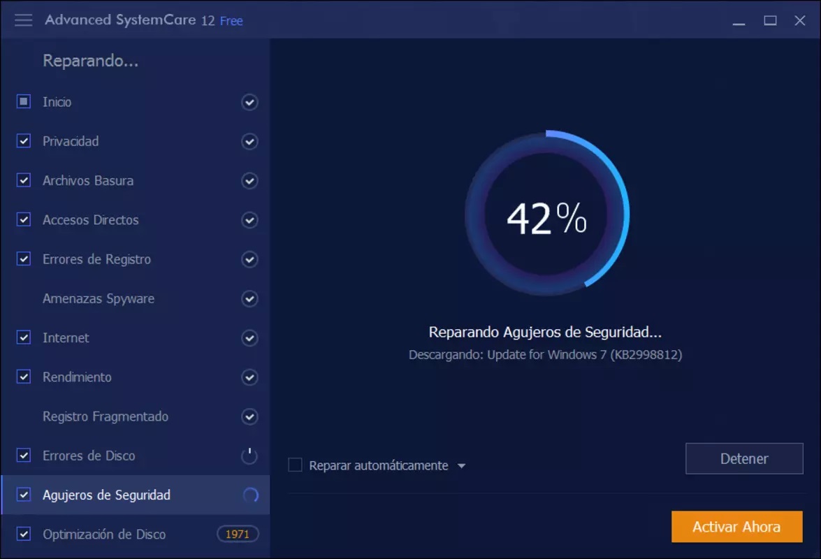The width and height of the screenshot is (821, 559).
Task: Enable Reparar automáticamente
Action: [296, 465]
